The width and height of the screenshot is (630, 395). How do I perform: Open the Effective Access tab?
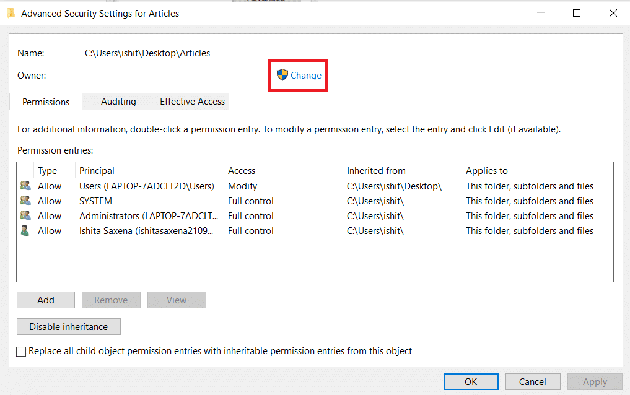pos(191,101)
